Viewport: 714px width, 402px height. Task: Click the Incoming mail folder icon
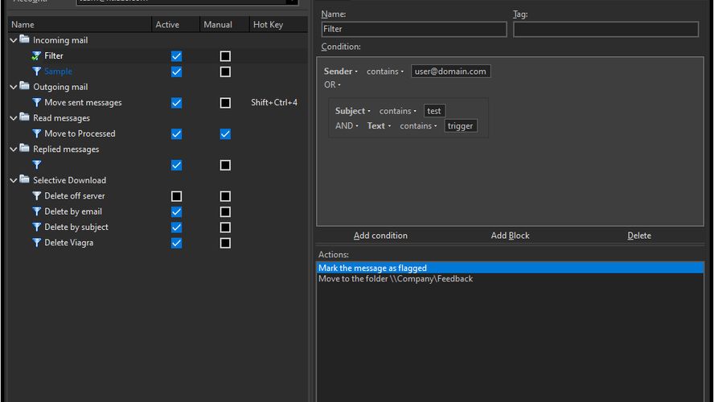click(x=25, y=39)
